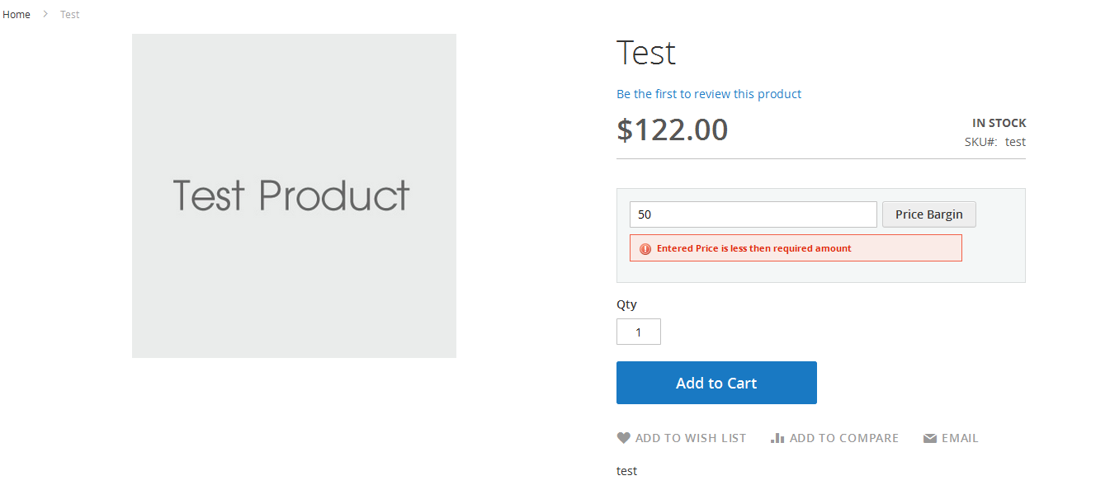Click the 'Entered Price is less' error message

(x=753, y=248)
